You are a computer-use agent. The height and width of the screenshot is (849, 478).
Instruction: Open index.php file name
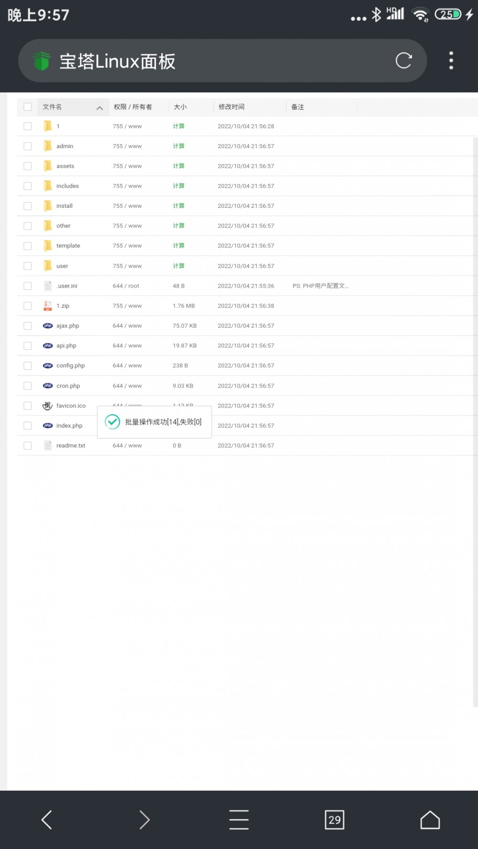(x=69, y=426)
